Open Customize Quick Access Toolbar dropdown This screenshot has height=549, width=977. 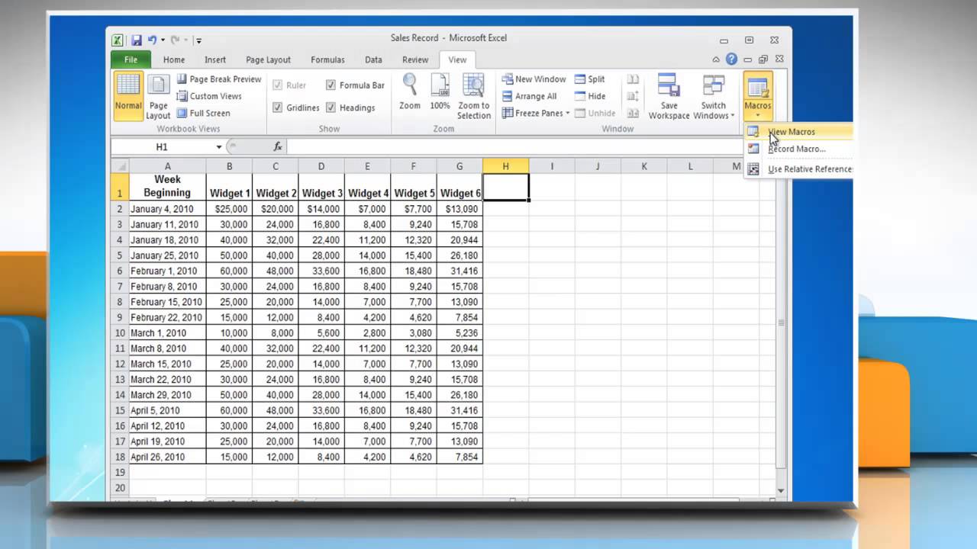point(198,40)
